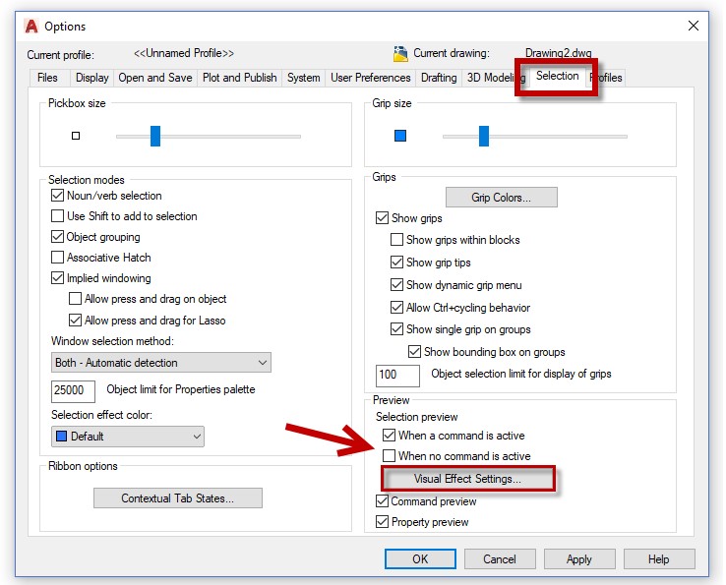Click the Drawing2.dwg file name

pyautogui.click(x=559, y=53)
